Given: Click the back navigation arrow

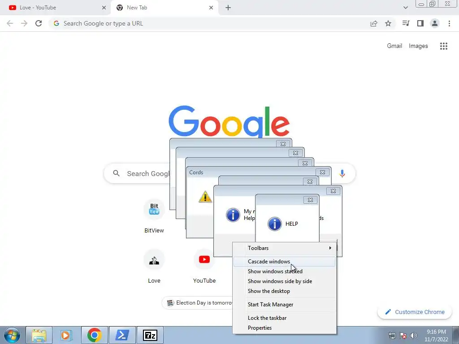Looking at the screenshot, I should [10, 23].
